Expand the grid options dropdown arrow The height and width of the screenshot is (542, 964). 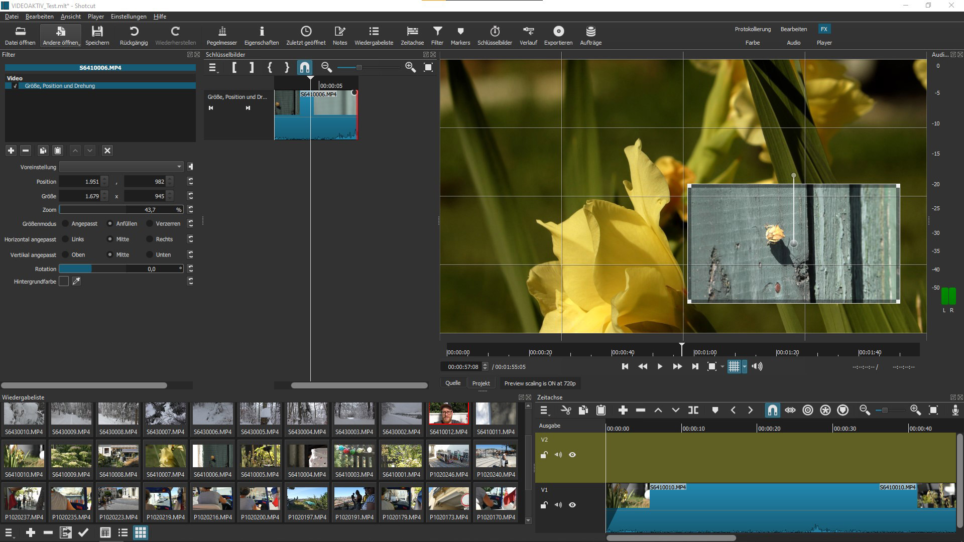(x=745, y=367)
